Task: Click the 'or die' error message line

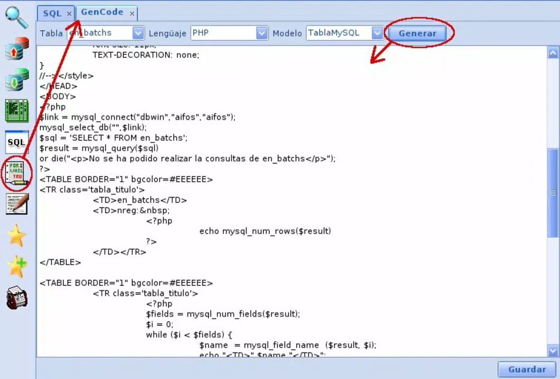Action: coord(187,158)
